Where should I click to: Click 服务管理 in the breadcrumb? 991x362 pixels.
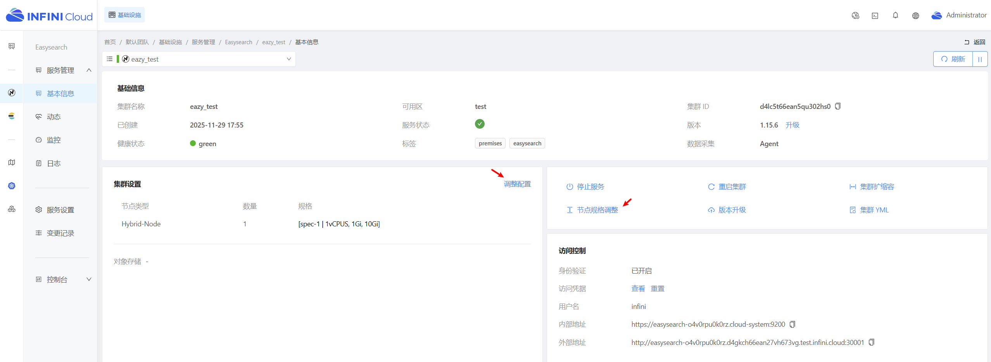[x=204, y=42]
